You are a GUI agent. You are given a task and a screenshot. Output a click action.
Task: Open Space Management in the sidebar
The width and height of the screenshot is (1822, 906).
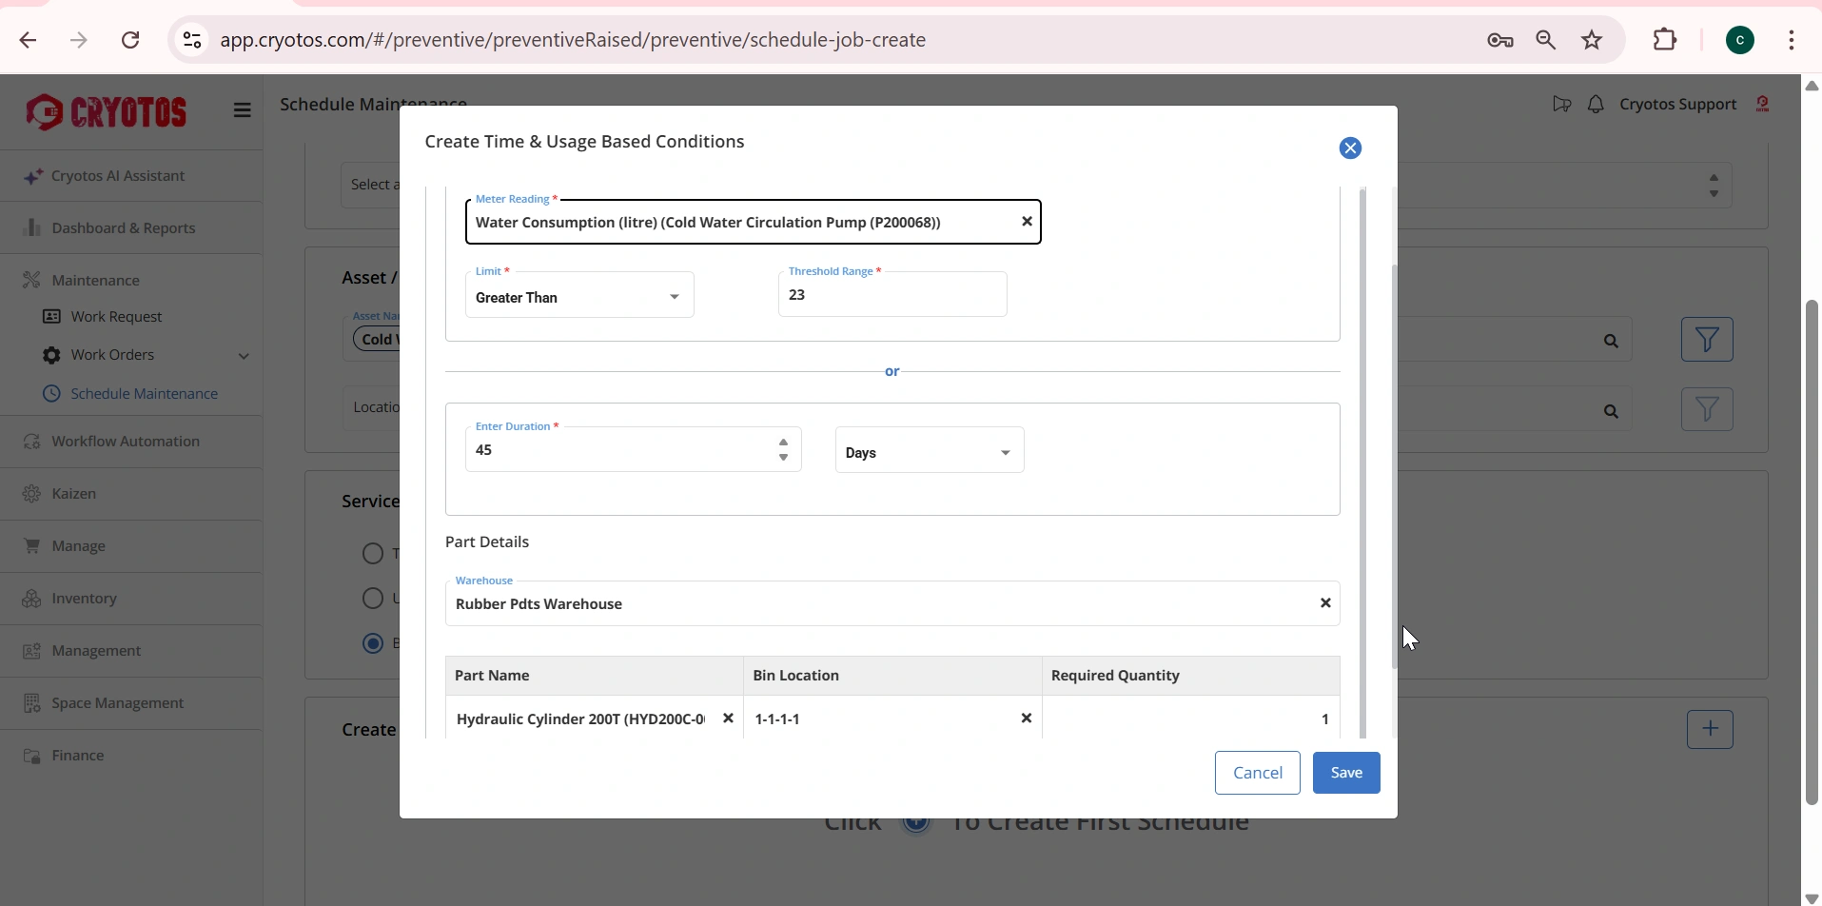117,702
